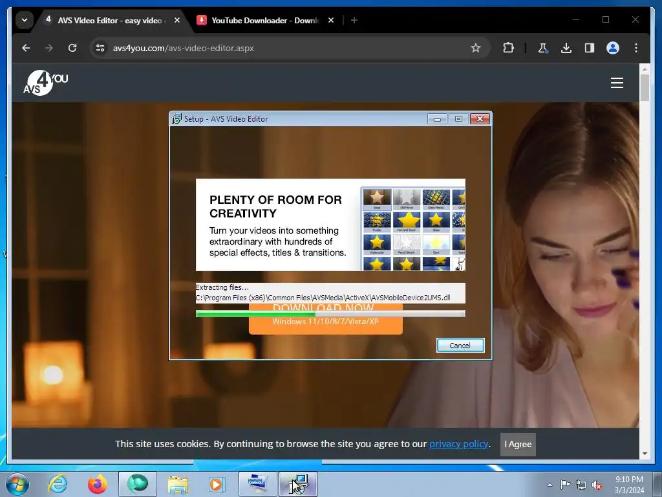Click the 'Extracting files...' status text
662x497 pixels.
pos(222,287)
